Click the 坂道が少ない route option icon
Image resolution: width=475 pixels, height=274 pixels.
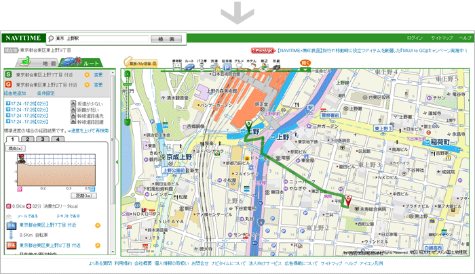click(x=73, y=104)
